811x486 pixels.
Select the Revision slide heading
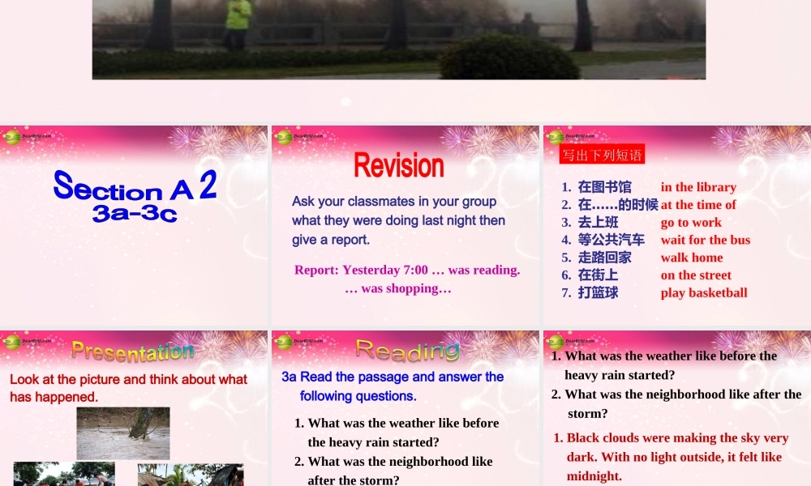coord(398,165)
